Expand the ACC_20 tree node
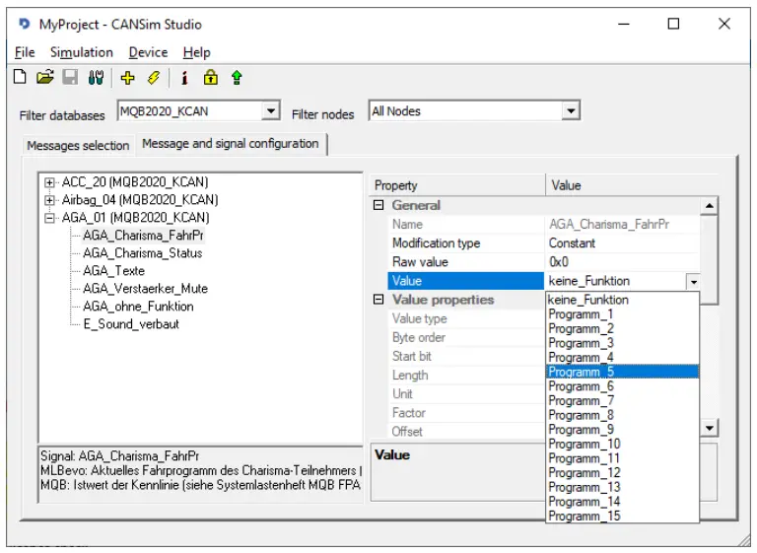Viewport: 757px width, 553px height. point(50,182)
